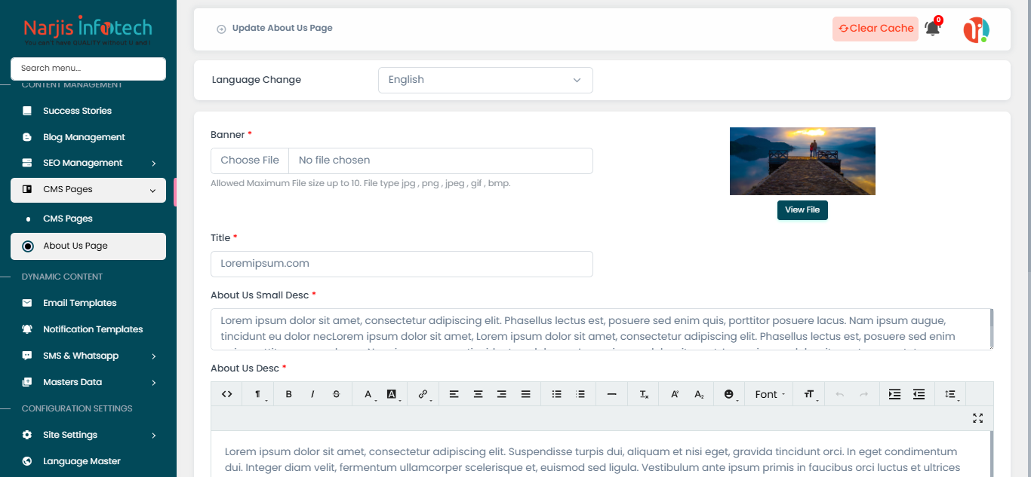Viewport: 1031px width, 477px height.
Task: Collapse the CMS Pages menu group
Action: [88, 190]
